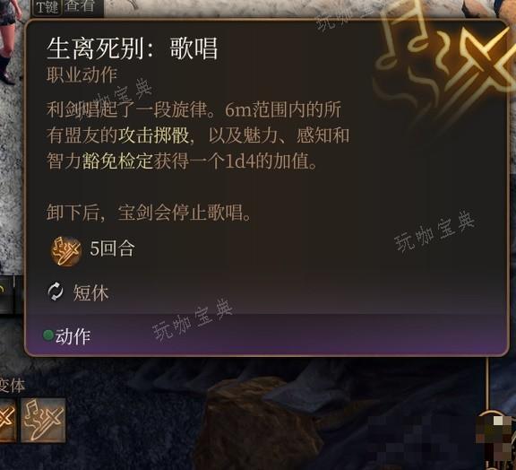Viewport: 516px width, 470px height.
Task: Click the T键 key hint box
Action: (47, 7)
